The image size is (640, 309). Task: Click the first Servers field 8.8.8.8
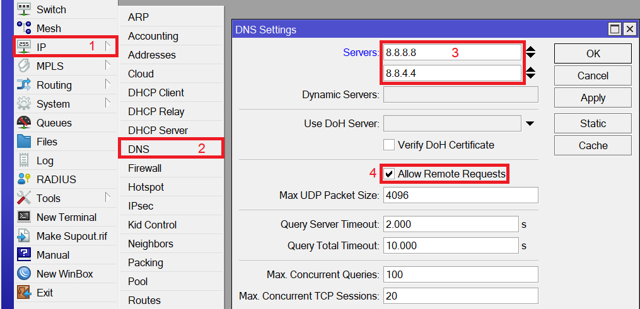[x=452, y=52]
